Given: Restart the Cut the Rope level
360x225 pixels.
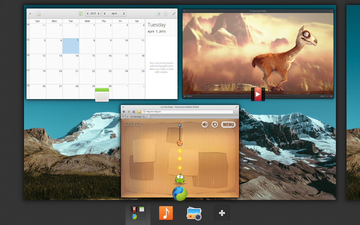Looking at the screenshot, I should pos(215,124).
